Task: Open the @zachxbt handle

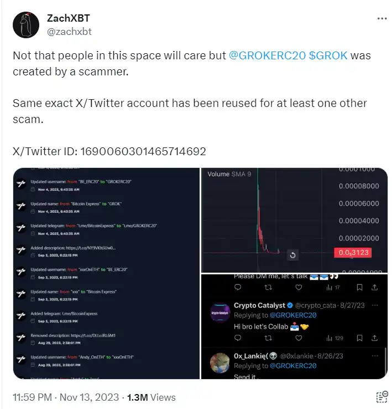Action: coord(70,32)
